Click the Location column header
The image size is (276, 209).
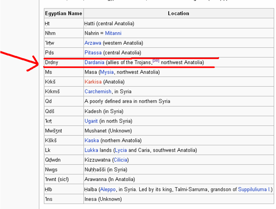point(178,13)
